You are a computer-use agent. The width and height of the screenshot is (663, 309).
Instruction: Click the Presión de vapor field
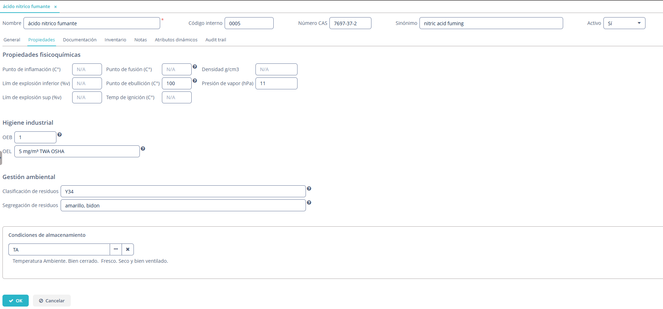[x=276, y=83]
